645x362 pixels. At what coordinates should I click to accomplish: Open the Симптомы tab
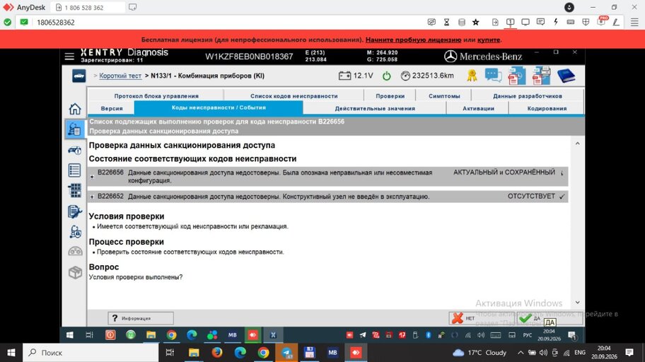pyautogui.click(x=444, y=95)
